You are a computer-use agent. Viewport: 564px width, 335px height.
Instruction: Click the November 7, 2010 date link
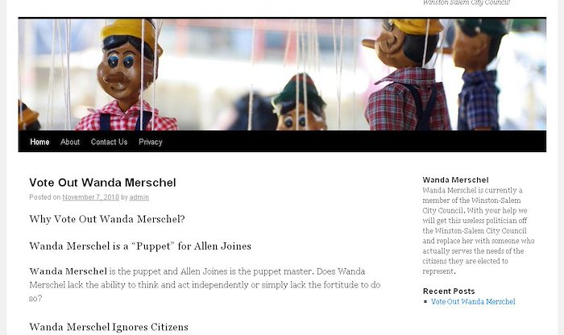(x=90, y=197)
